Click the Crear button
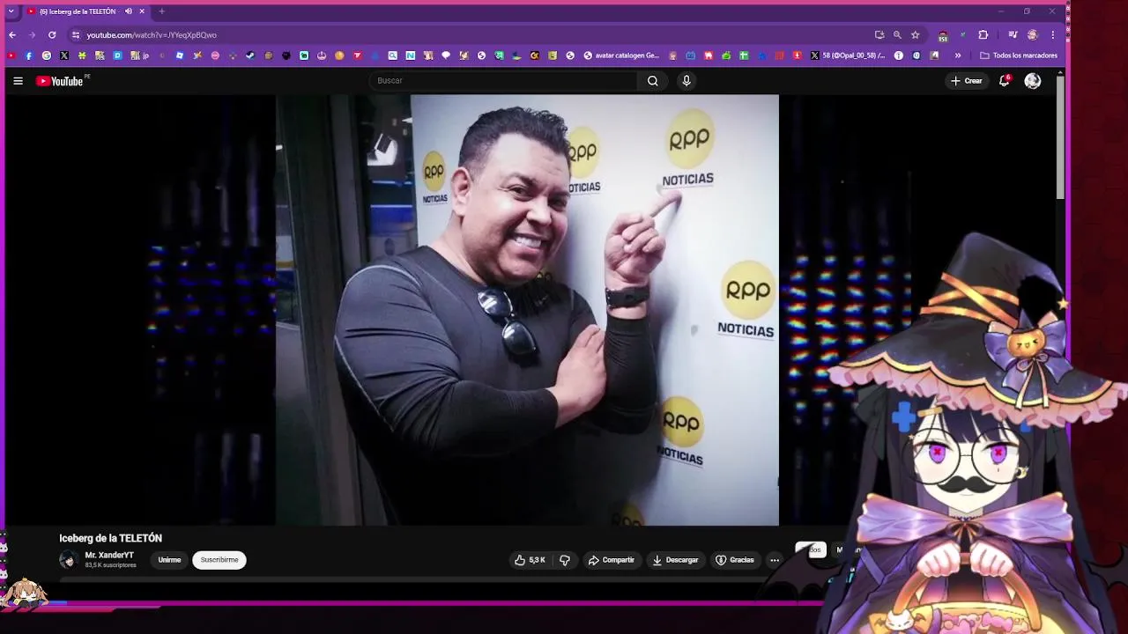Image resolution: width=1128 pixels, height=634 pixels. [967, 81]
